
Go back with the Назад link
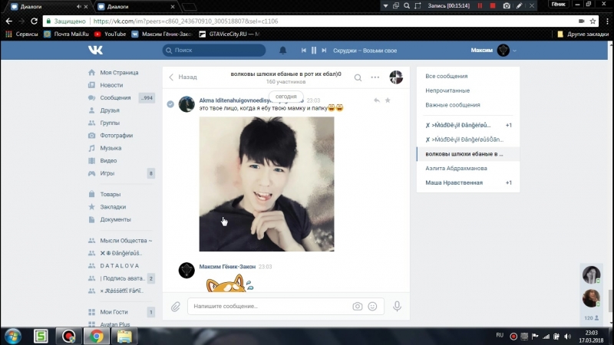pos(183,77)
